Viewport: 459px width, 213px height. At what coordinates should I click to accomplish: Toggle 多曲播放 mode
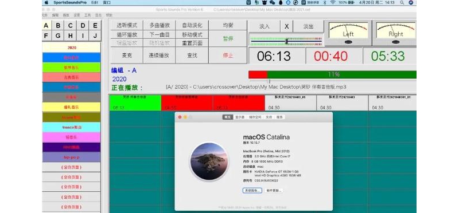click(x=160, y=25)
